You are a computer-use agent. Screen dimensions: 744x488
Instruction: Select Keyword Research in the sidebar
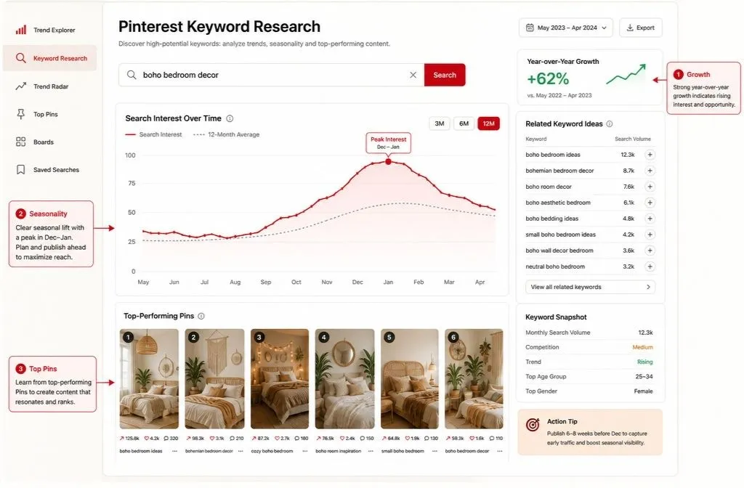[x=50, y=58]
